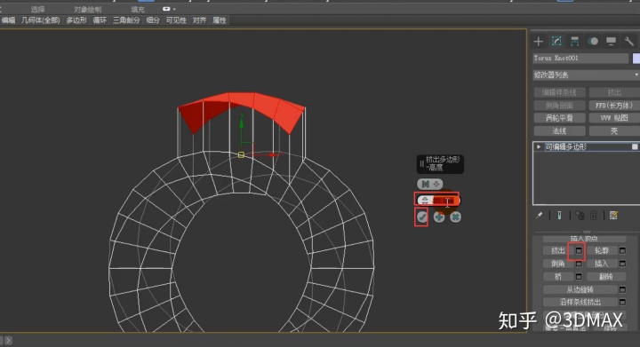The width and height of the screenshot is (640, 347).
Task: Open the 挤出 extrude settings box
Action: [x=579, y=250]
